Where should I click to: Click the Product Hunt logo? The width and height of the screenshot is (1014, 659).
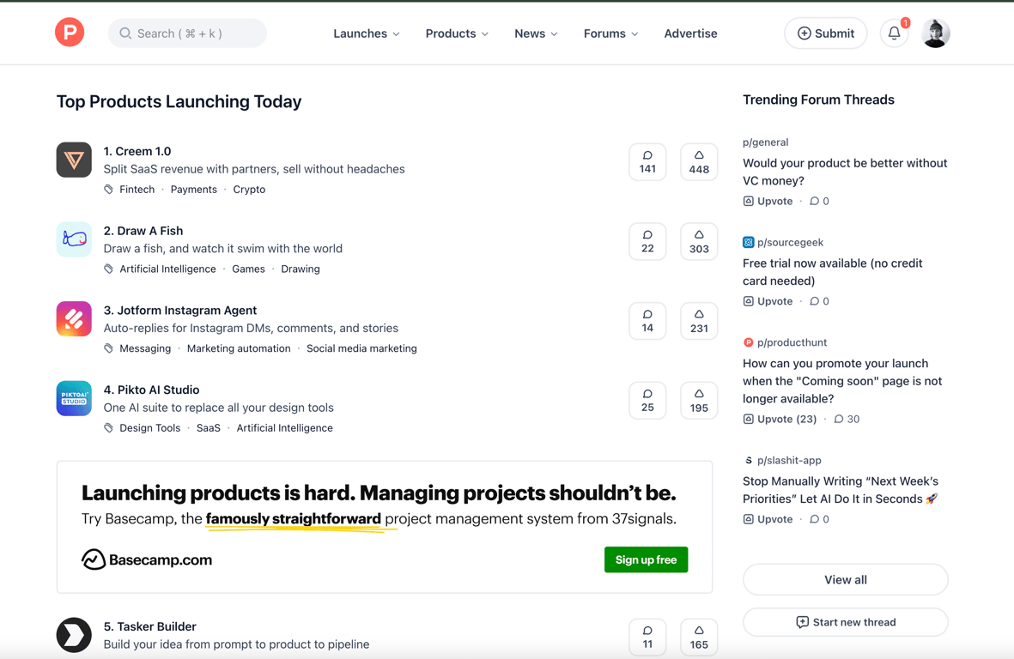click(70, 33)
